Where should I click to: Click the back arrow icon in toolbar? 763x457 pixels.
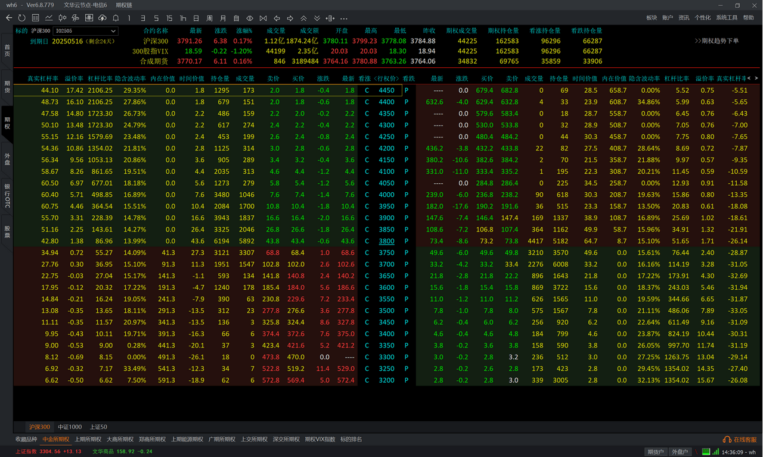(8, 18)
